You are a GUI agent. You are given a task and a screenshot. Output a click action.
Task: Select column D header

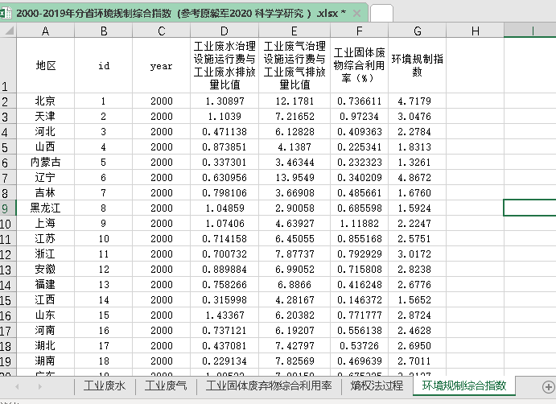[x=224, y=31]
